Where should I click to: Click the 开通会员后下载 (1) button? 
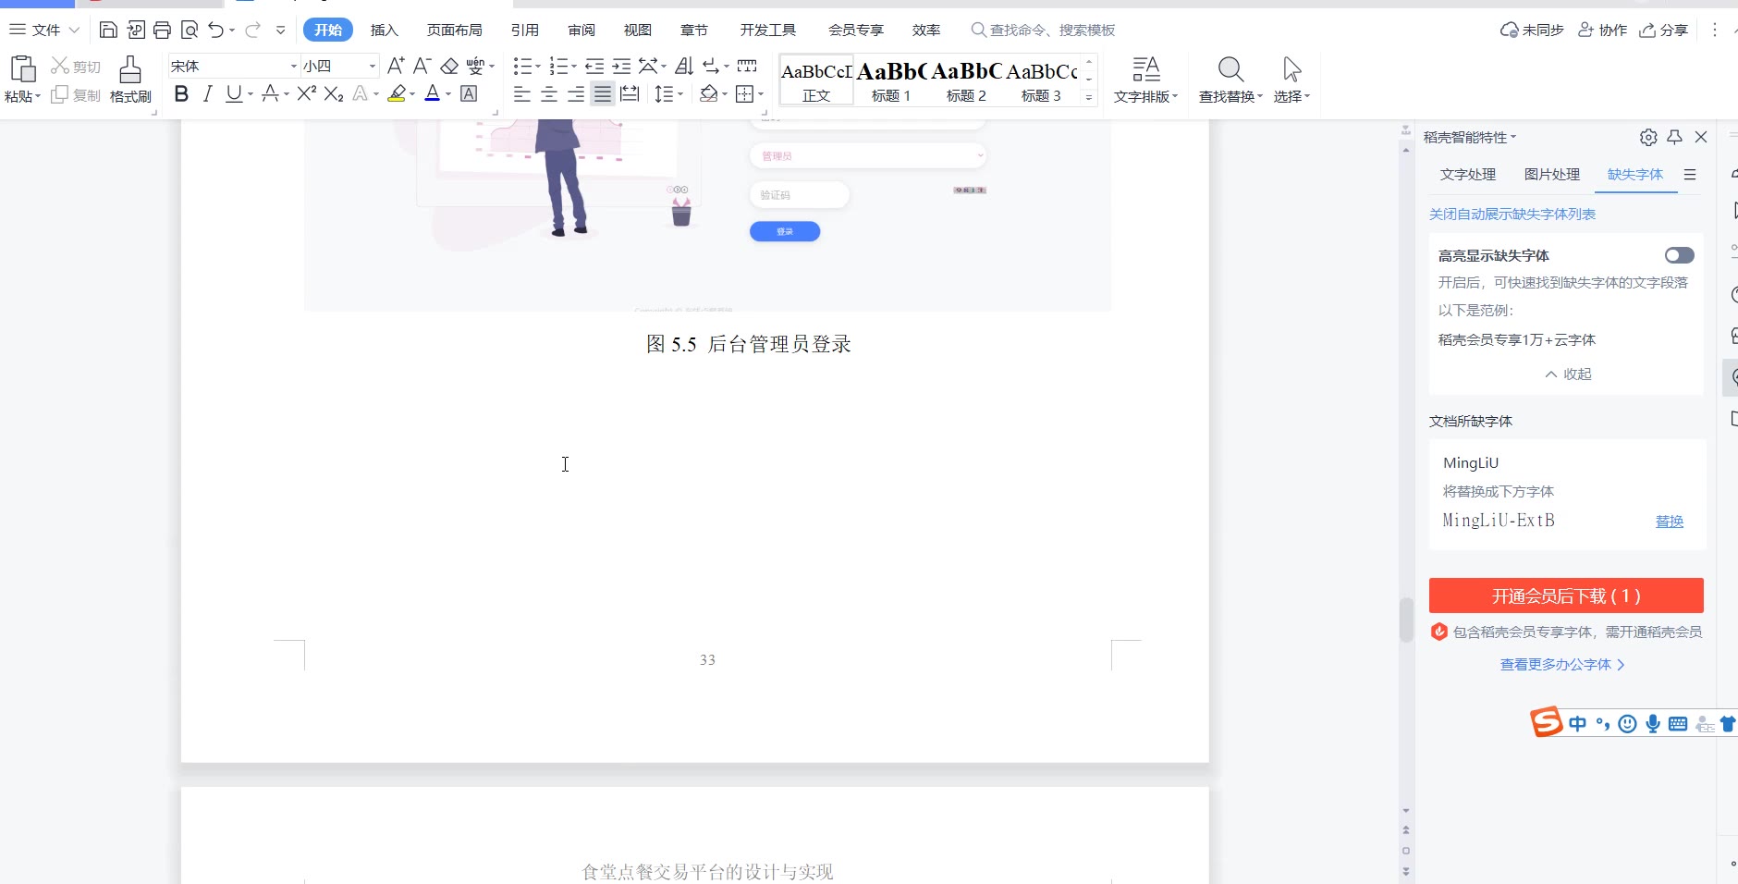click(x=1566, y=595)
